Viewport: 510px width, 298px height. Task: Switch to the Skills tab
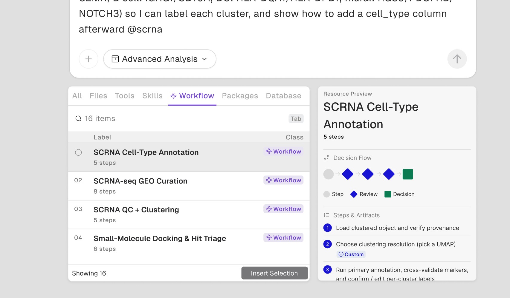pyautogui.click(x=152, y=96)
